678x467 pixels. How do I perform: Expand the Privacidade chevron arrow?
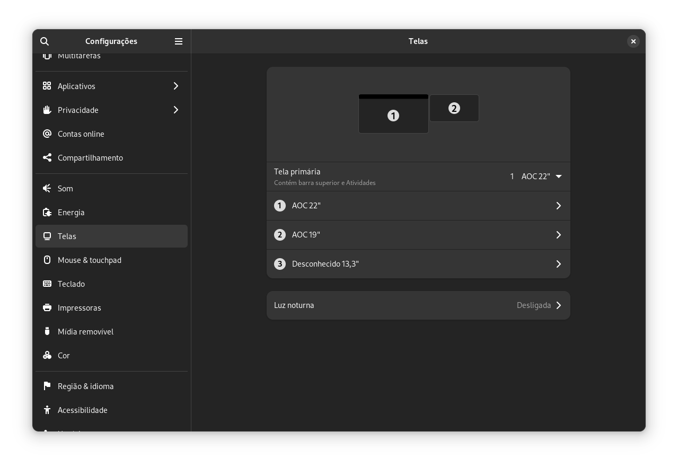point(176,110)
